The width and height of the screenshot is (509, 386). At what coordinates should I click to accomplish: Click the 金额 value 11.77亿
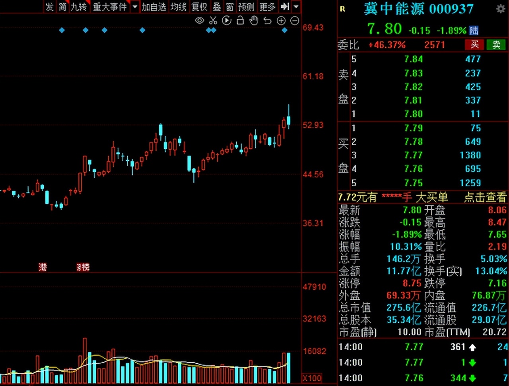404,271
